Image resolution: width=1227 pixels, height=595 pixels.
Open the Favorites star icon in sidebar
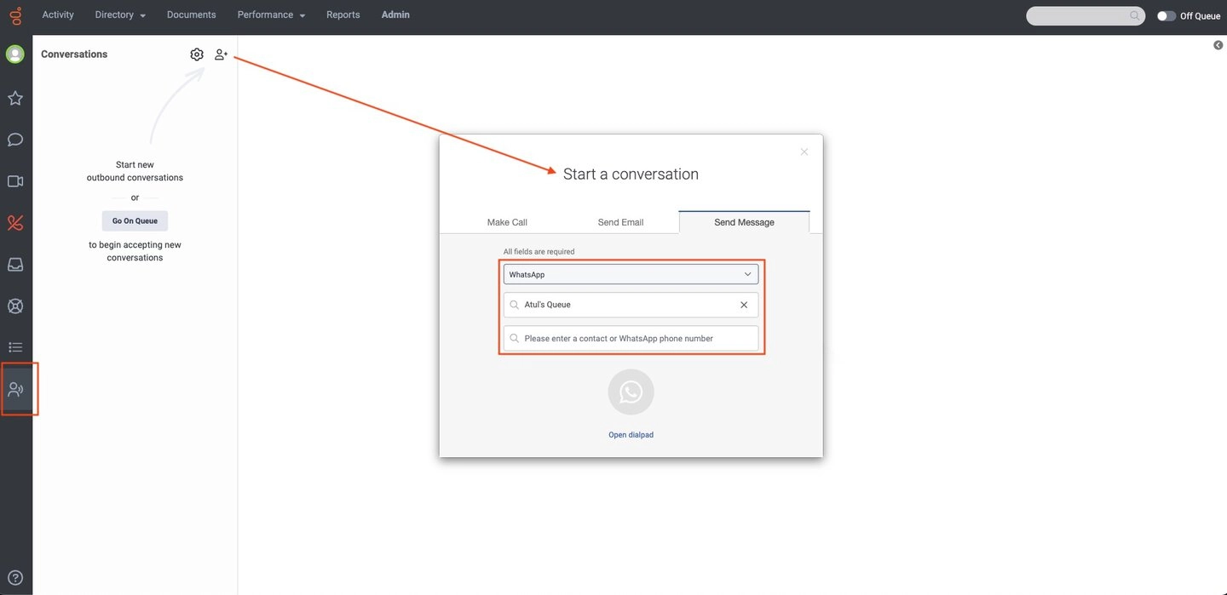click(x=15, y=99)
